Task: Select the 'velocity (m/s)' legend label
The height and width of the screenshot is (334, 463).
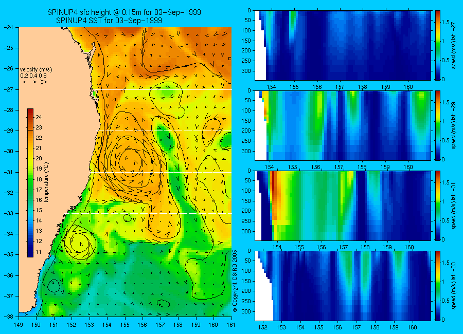Action: pyautogui.click(x=36, y=70)
